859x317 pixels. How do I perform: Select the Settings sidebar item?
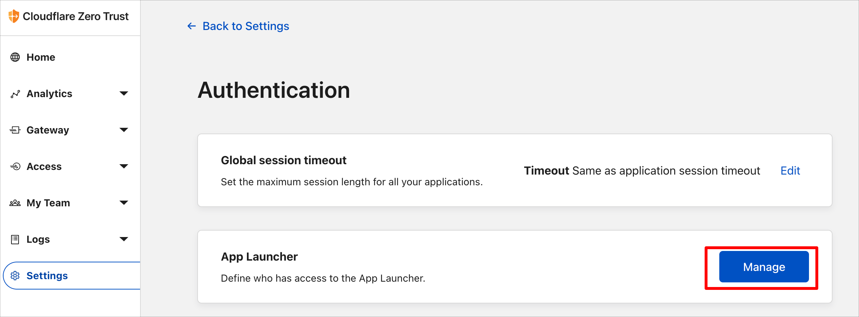[71, 276]
